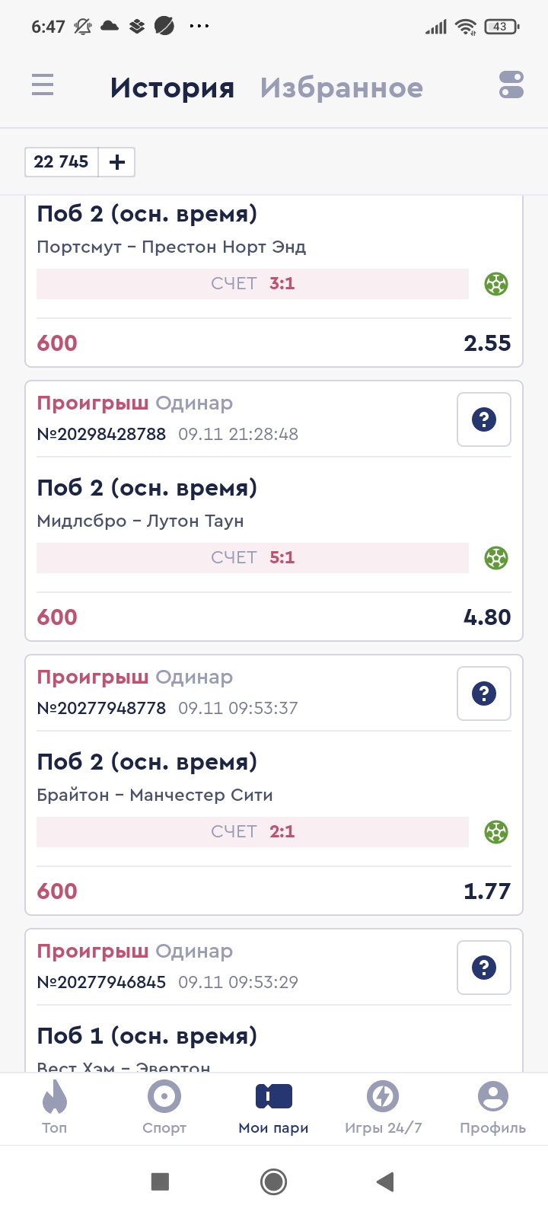Open the Брайтон – Манчестер Сити match
The width and height of the screenshot is (548, 1218).
click(155, 796)
